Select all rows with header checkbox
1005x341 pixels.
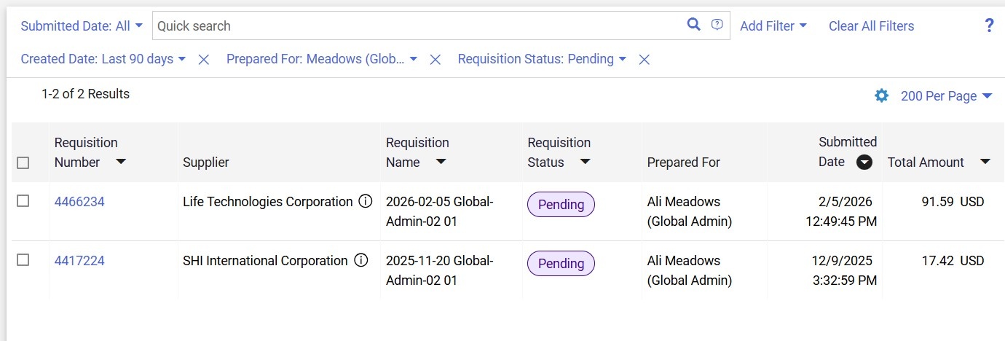click(23, 162)
